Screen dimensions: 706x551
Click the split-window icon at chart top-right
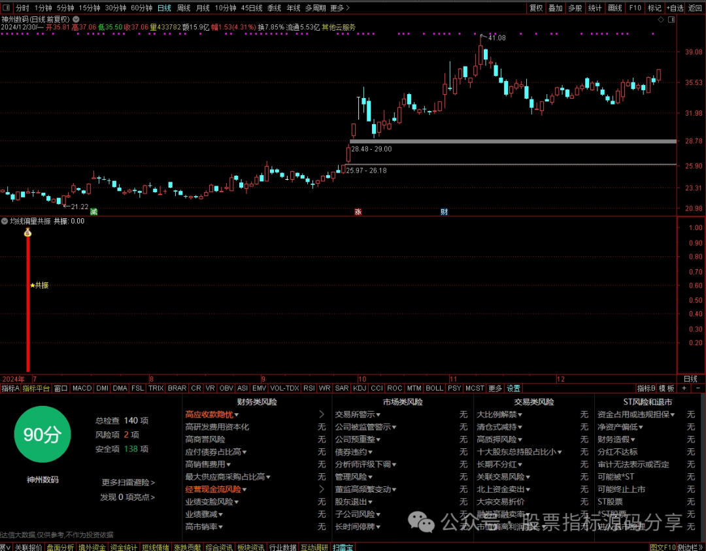point(671,20)
